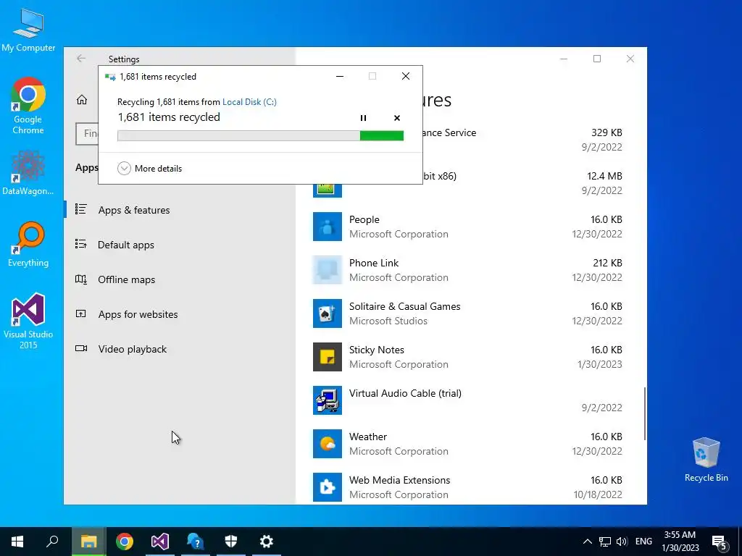Image resolution: width=742 pixels, height=556 pixels.
Task: Select Default apps in sidebar
Action: (x=180, y=245)
